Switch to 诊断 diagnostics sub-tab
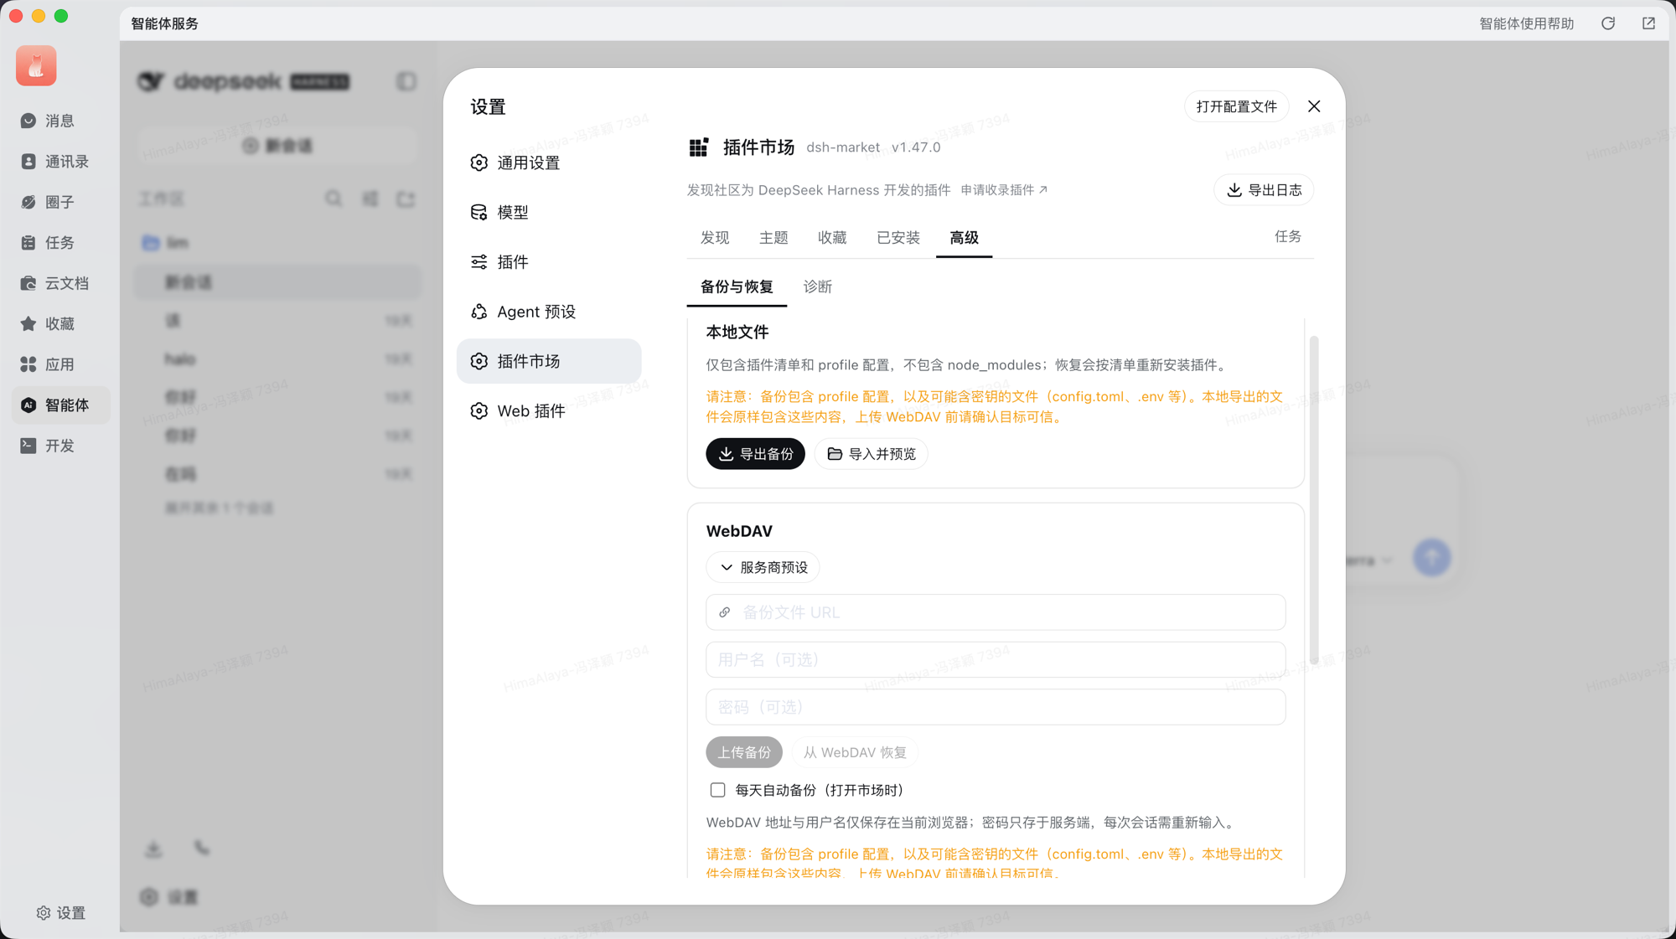Screen dimensions: 1676x939 point(818,286)
